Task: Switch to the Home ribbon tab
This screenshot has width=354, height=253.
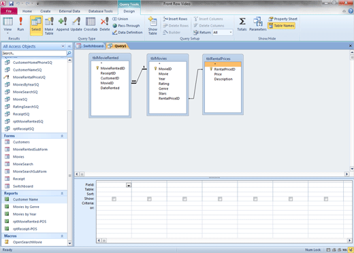Action: [x=27, y=11]
